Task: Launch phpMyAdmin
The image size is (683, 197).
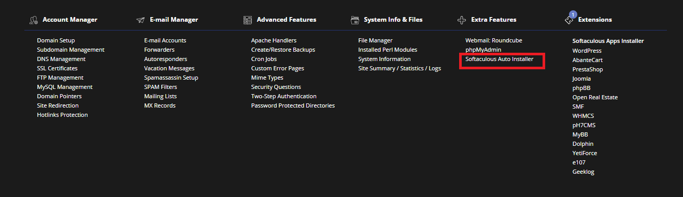Action: pos(483,50)
